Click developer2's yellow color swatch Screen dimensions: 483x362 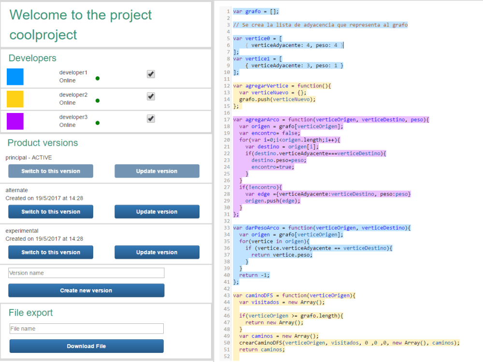pyautogui.click(x=15, y=99)
